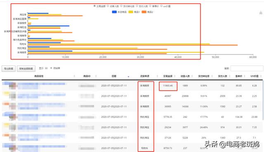Click the 淘内免费其他 chart axis label
264x152 pixels.
coord(20,40)
